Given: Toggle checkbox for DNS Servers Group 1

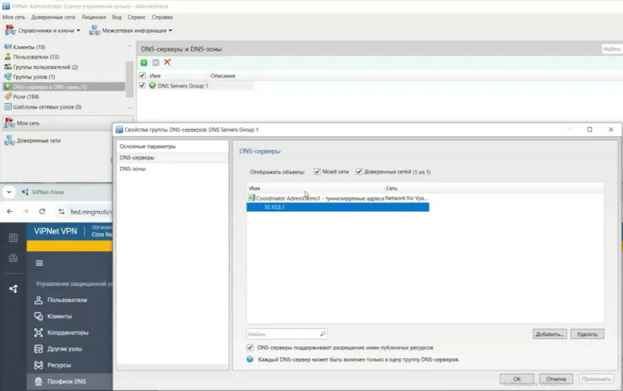Looking at the screenshot, I should pos(142,85).
